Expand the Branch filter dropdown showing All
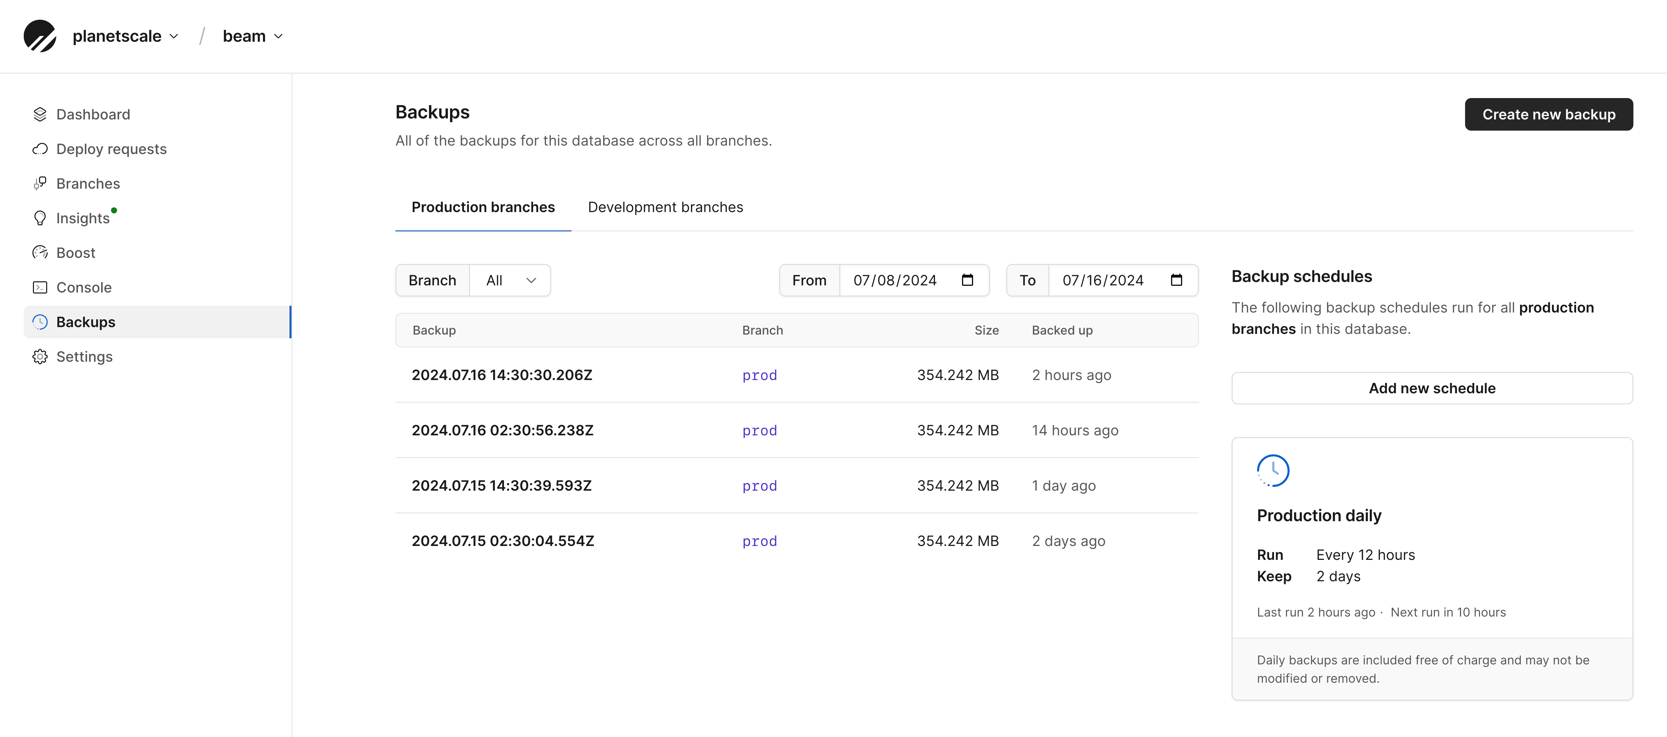 [510, 280]
